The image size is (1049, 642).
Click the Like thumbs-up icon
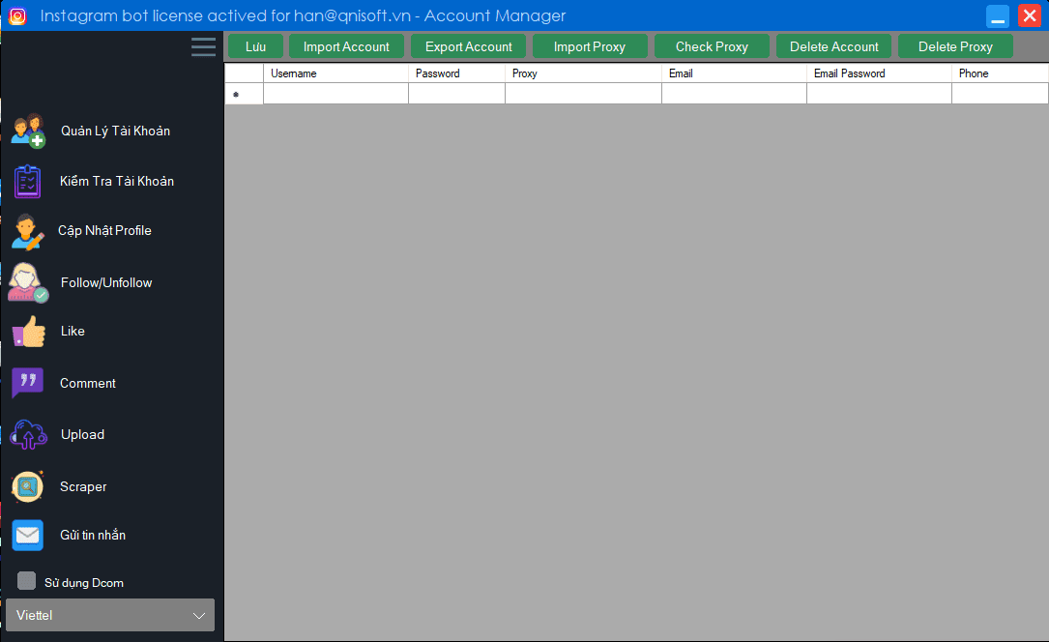coord(28,332)
